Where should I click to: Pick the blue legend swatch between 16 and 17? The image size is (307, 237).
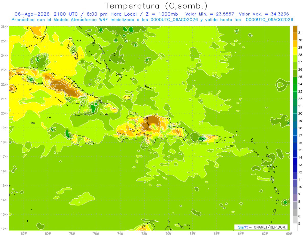pyautogui.click(x=295, y=139)
